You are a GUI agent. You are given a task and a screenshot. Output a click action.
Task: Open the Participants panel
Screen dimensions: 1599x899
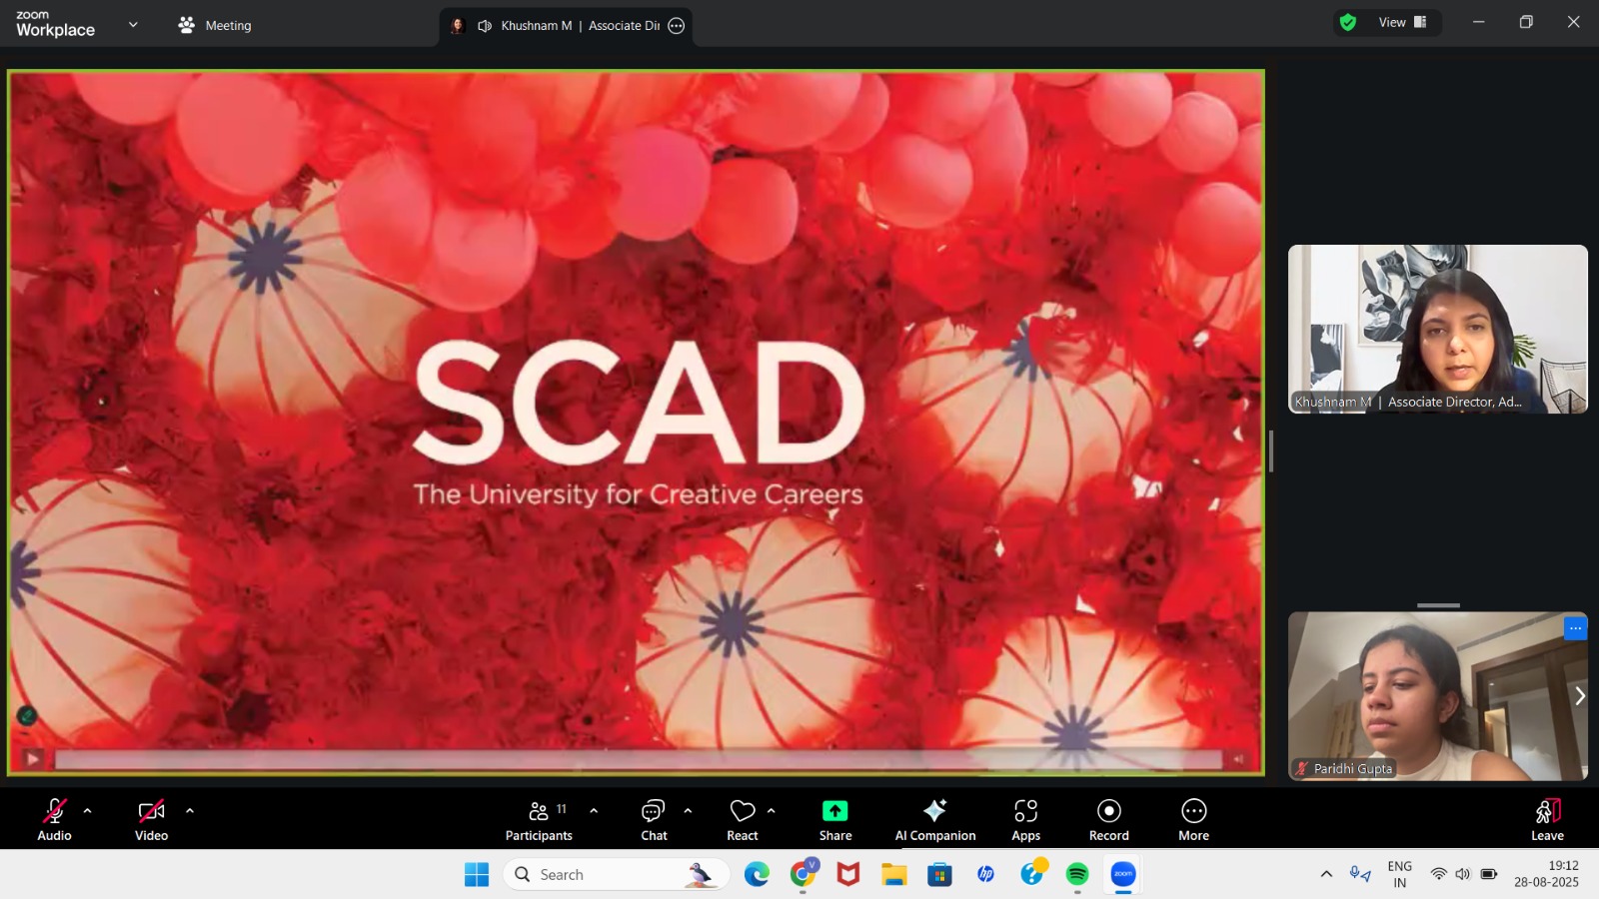[x=539, y=819]
